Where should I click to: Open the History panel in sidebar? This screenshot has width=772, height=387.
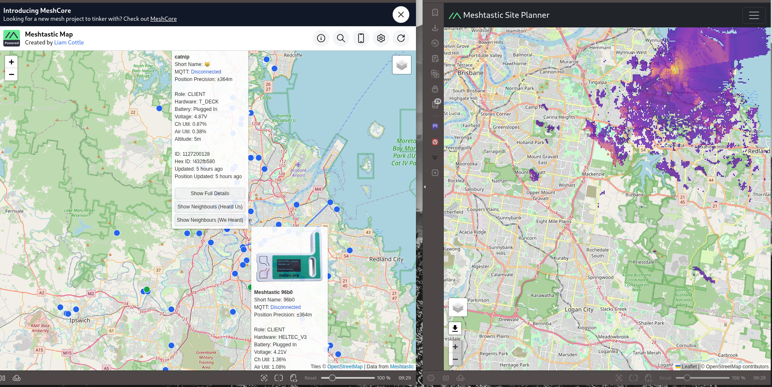[435, 43]
